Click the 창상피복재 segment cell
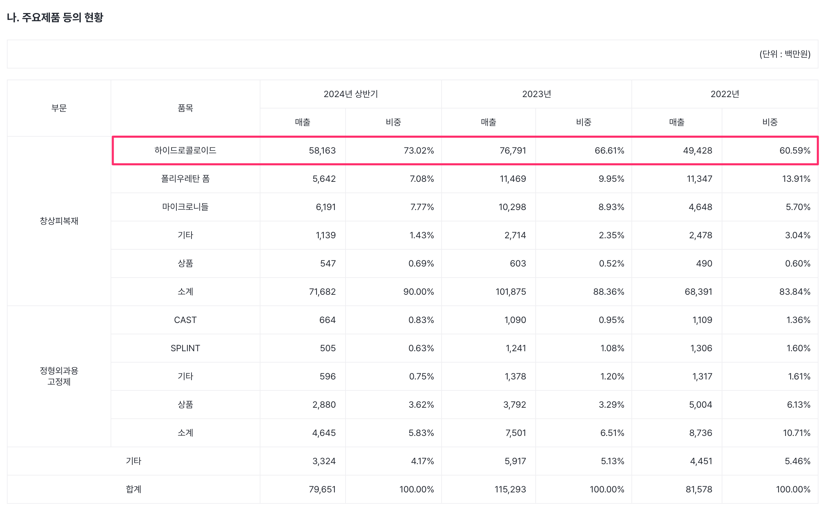 [x=59, y=221]
